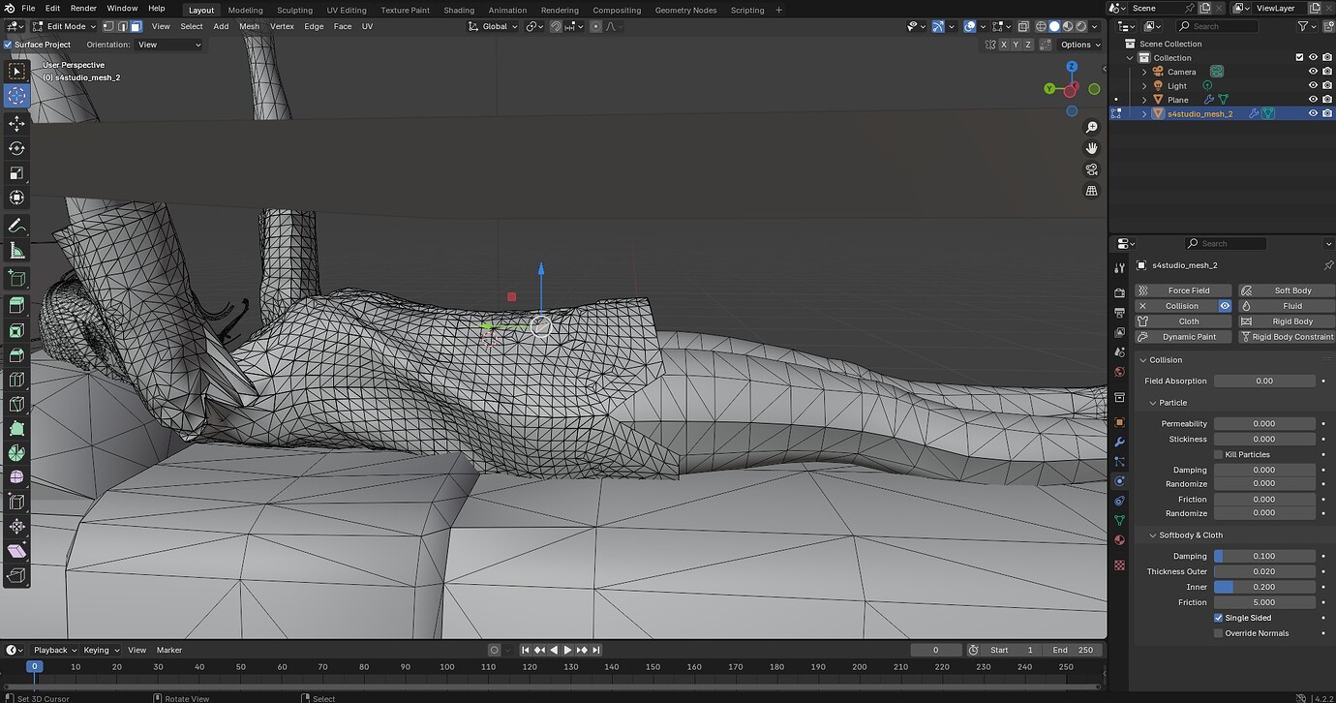This screenshot has height=703, width=1336.
Task: Select the Bevel tool
Action: pyautogui.click(x=16, y=355)
